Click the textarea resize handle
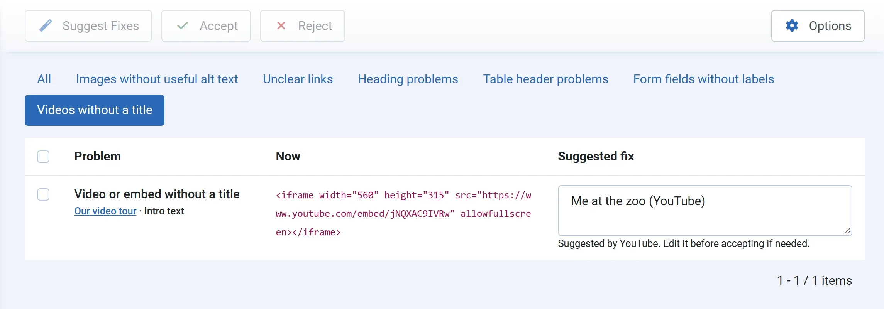The image size is (884, 309). (x=847, y=231)
